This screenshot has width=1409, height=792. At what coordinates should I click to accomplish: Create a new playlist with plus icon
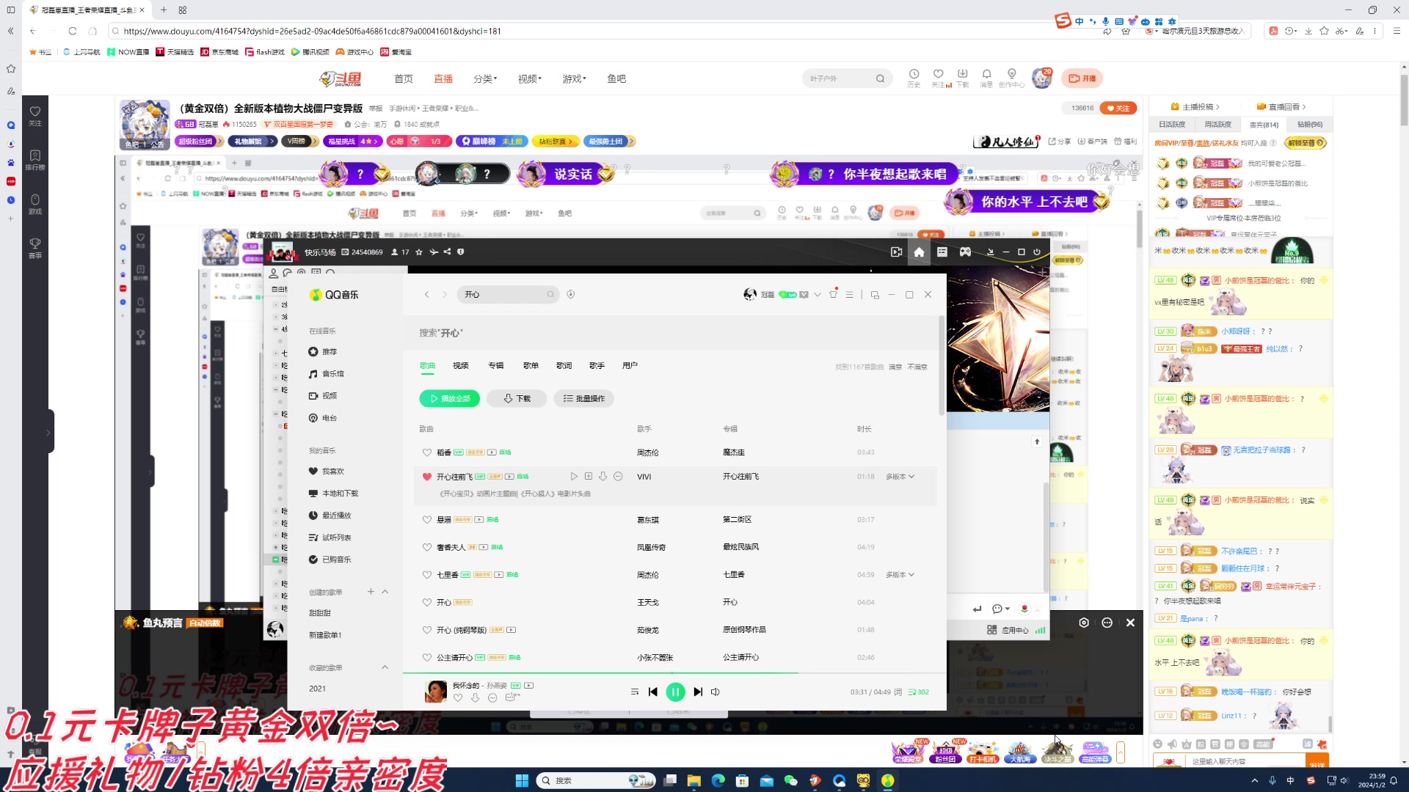(x=371, y=592)
